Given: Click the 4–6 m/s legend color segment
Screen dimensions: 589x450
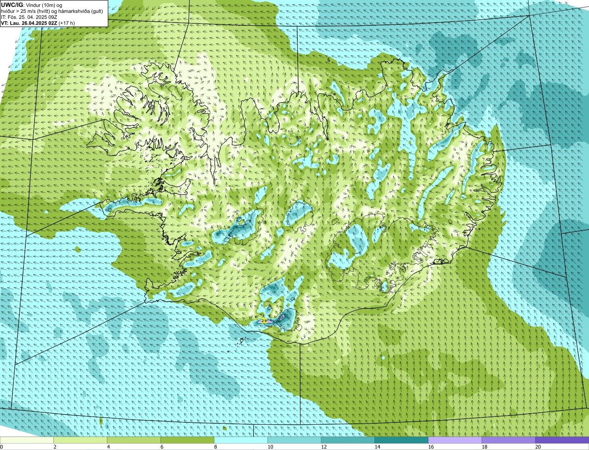Looking at the screenshot, I should [134, 440].
